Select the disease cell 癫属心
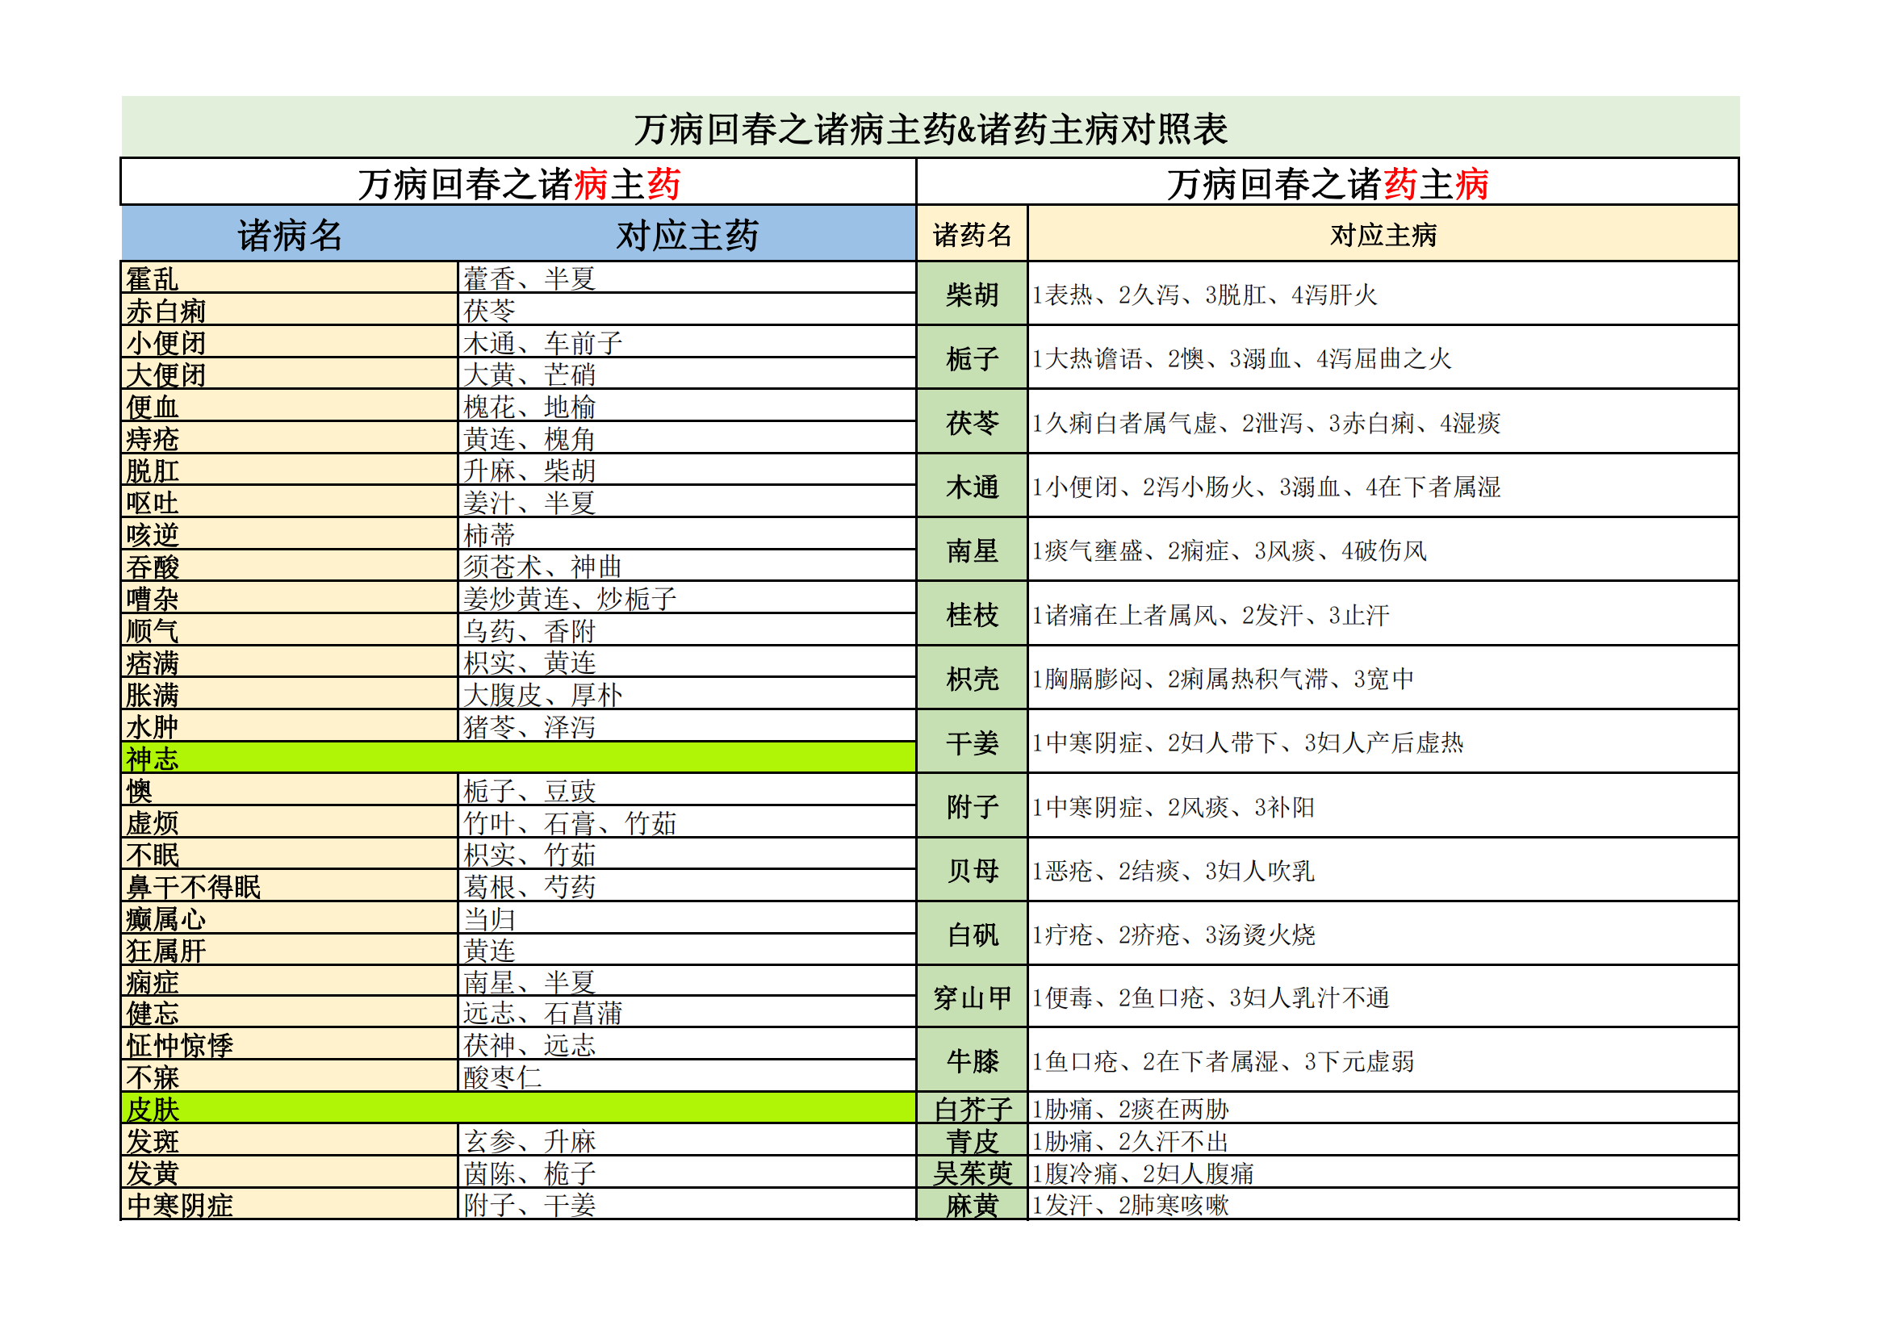The image size is (1887, 1334). 289,918
